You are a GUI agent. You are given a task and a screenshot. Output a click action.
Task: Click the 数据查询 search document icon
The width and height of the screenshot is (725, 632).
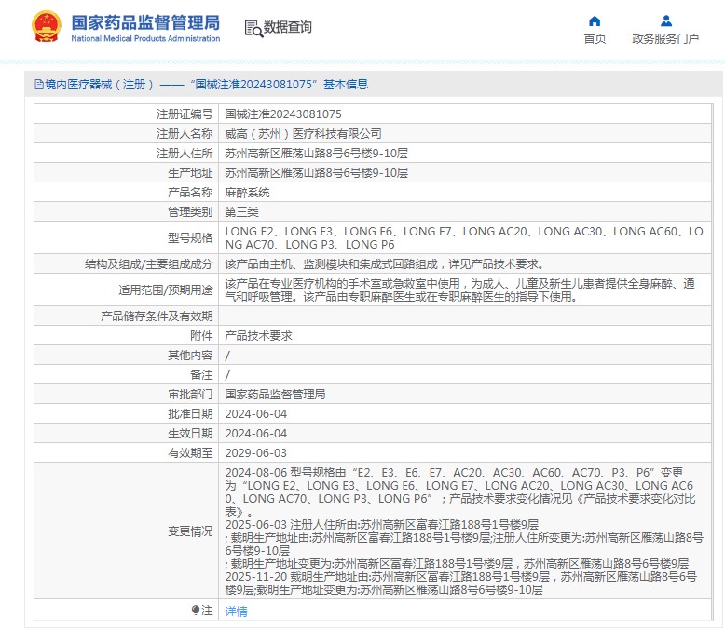pyautogui.click(x=253, y=28)
